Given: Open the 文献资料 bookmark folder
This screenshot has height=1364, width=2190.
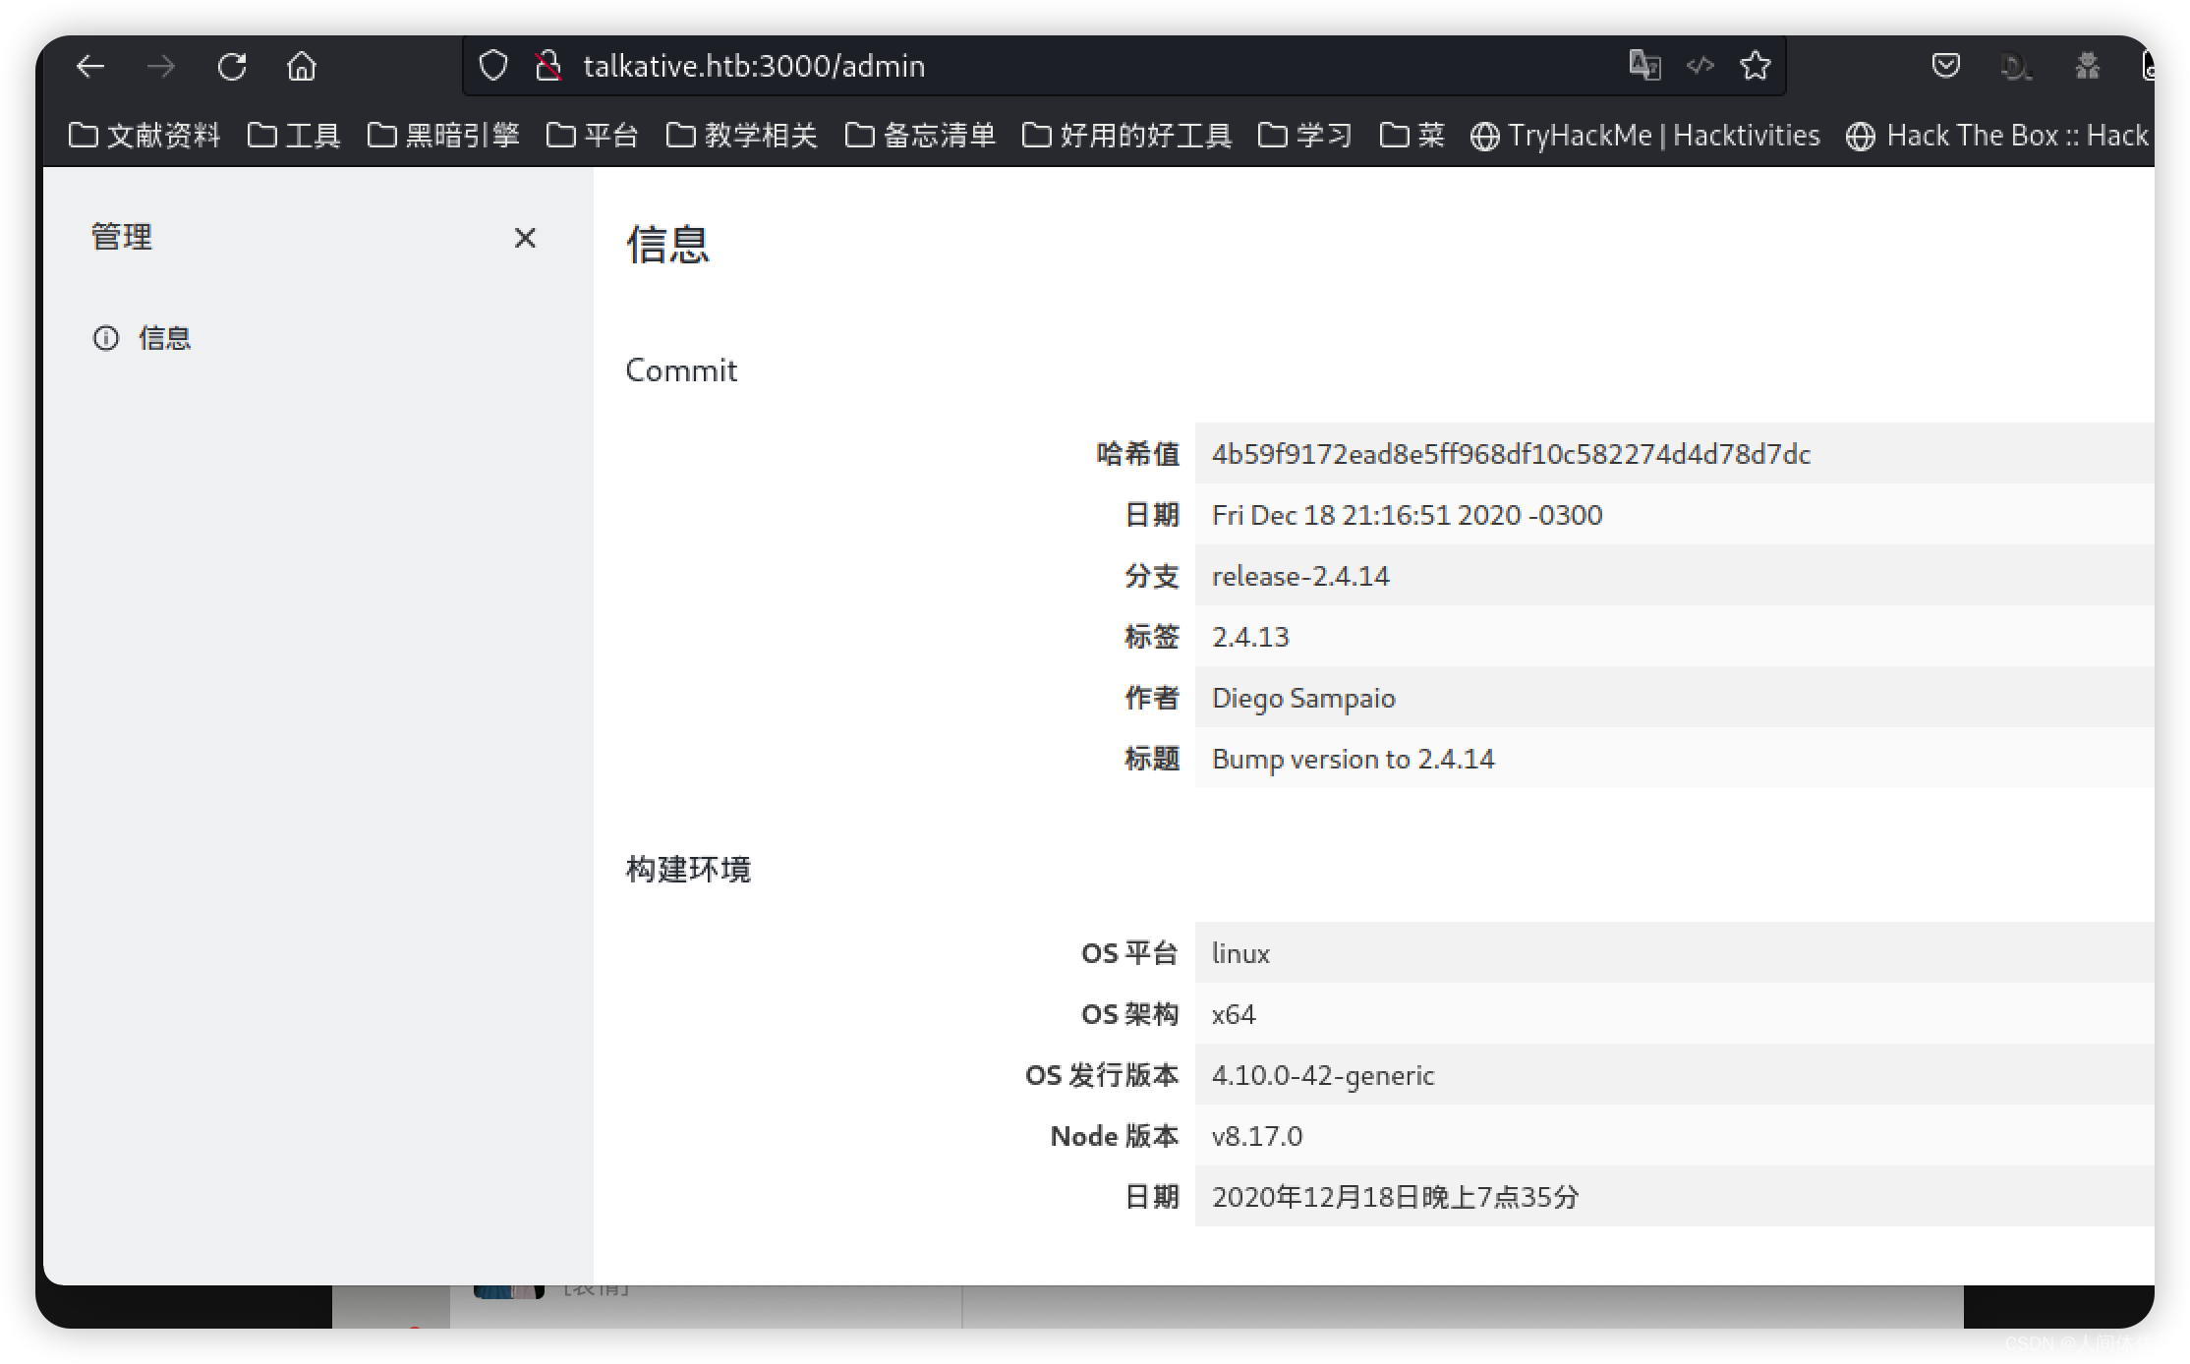Looking at the screenshot, I should [145, 135].
